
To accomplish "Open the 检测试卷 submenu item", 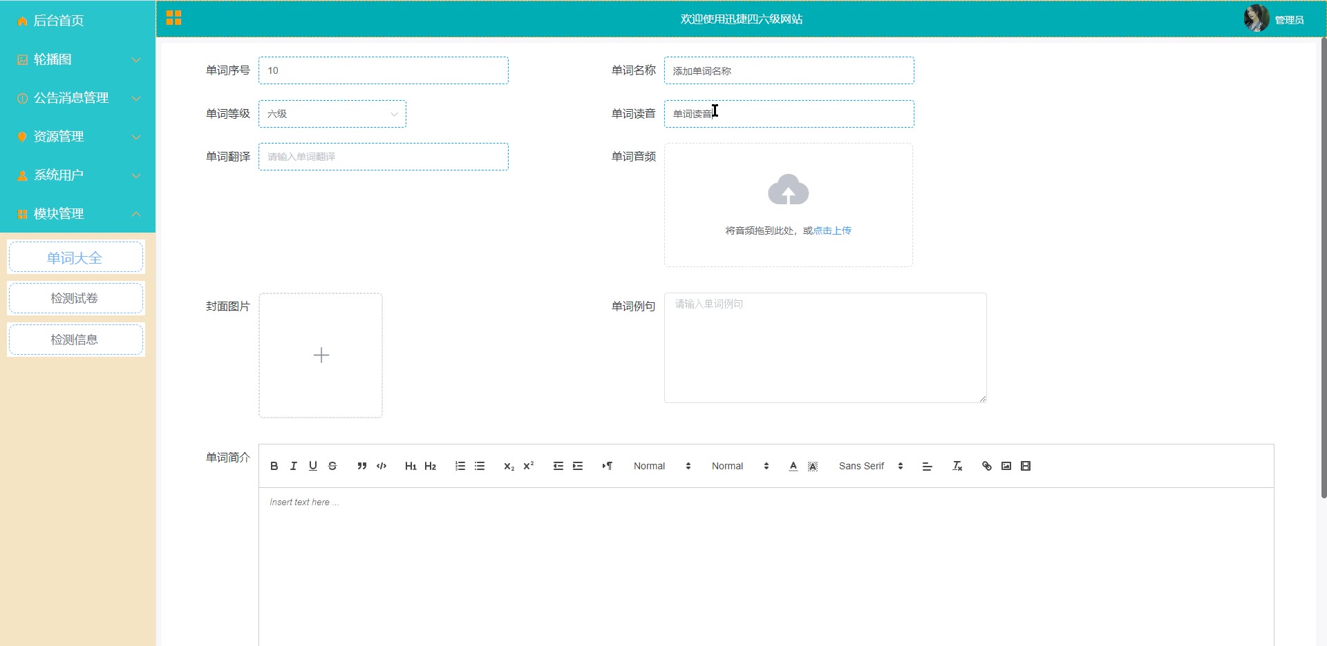I will click(x=75, y=298).
